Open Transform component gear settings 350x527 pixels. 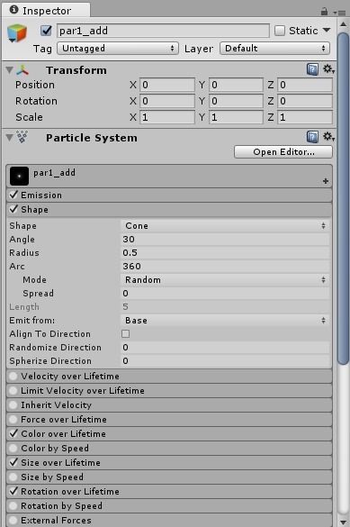pos(328,69)
